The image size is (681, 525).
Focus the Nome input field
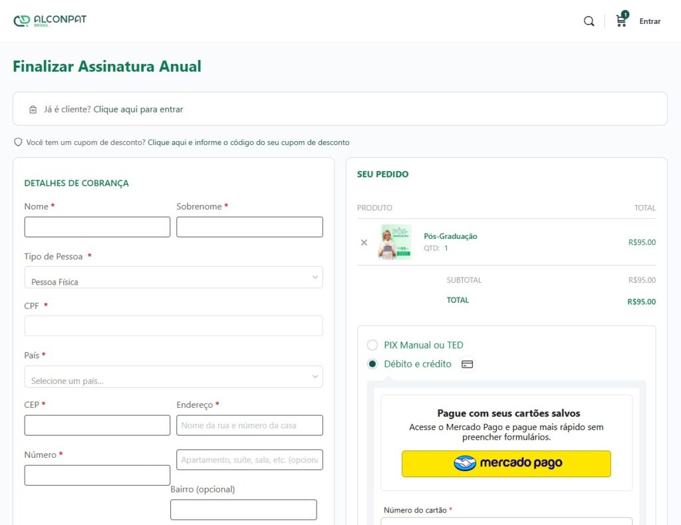(97, 227)
